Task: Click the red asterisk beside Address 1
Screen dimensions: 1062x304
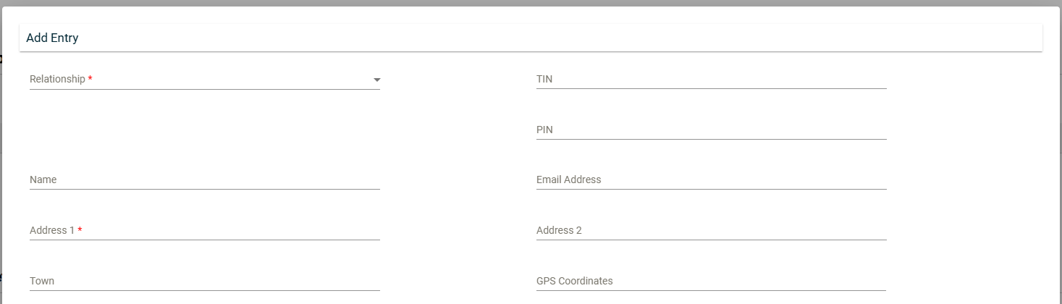Action: coord(80,230)
